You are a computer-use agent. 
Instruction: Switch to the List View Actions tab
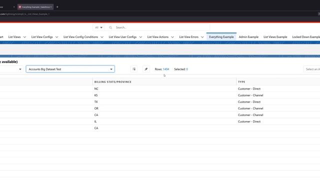point(158,37)
